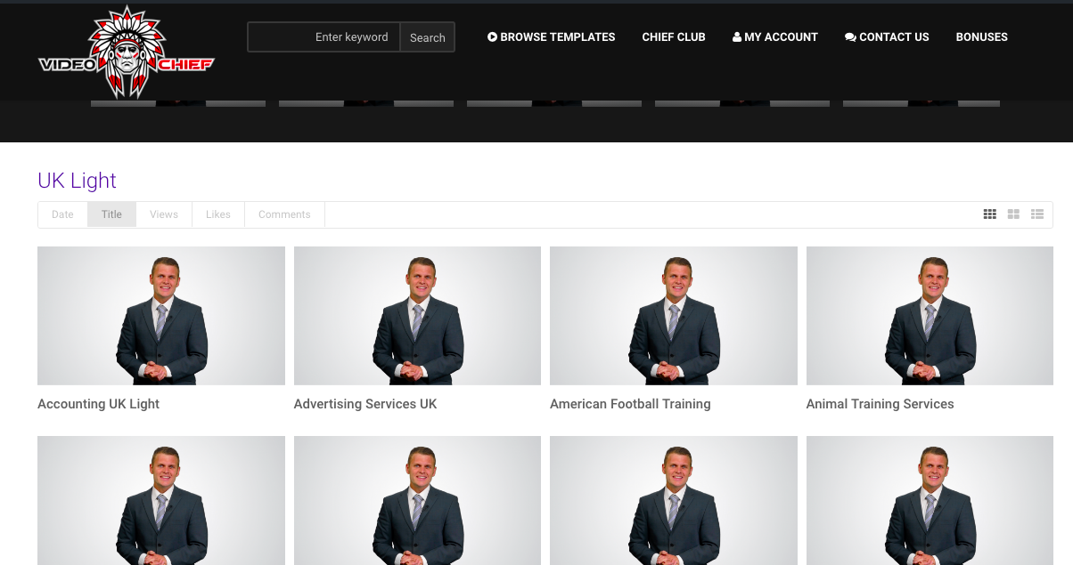Open the American Football Training thumbnail
The image size is (1073, 565).
[x=674, y=316]
